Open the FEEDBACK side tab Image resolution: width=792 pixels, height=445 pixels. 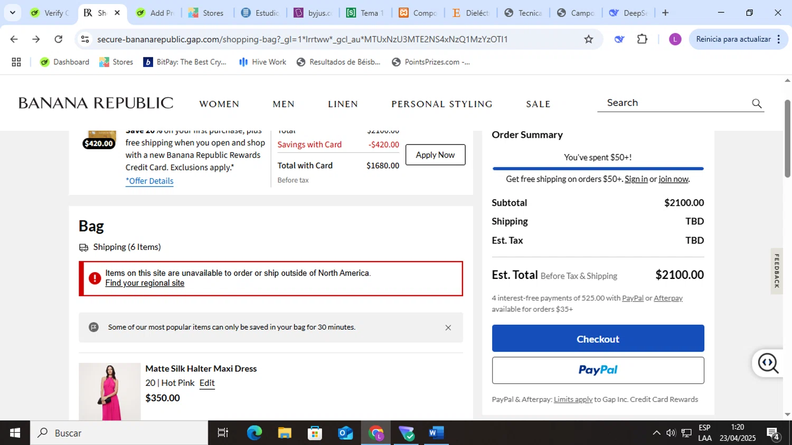777,271
